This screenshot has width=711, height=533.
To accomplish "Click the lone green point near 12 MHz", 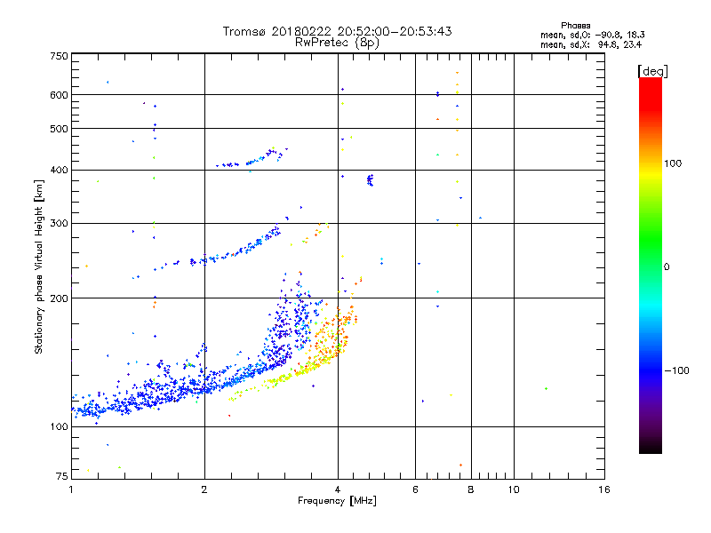I will point(546,388).
